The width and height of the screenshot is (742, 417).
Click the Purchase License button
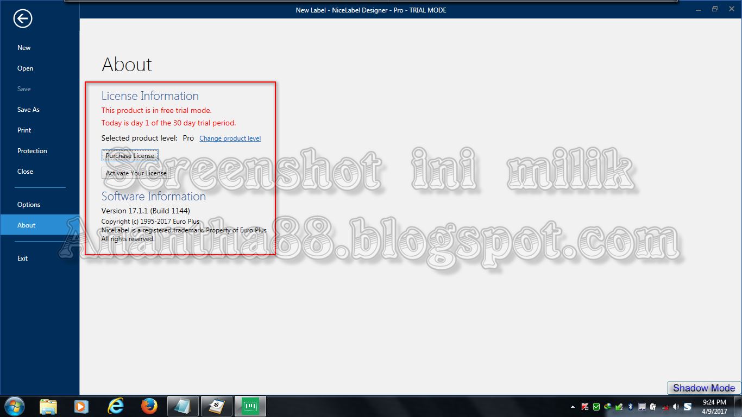coord(130,156)
